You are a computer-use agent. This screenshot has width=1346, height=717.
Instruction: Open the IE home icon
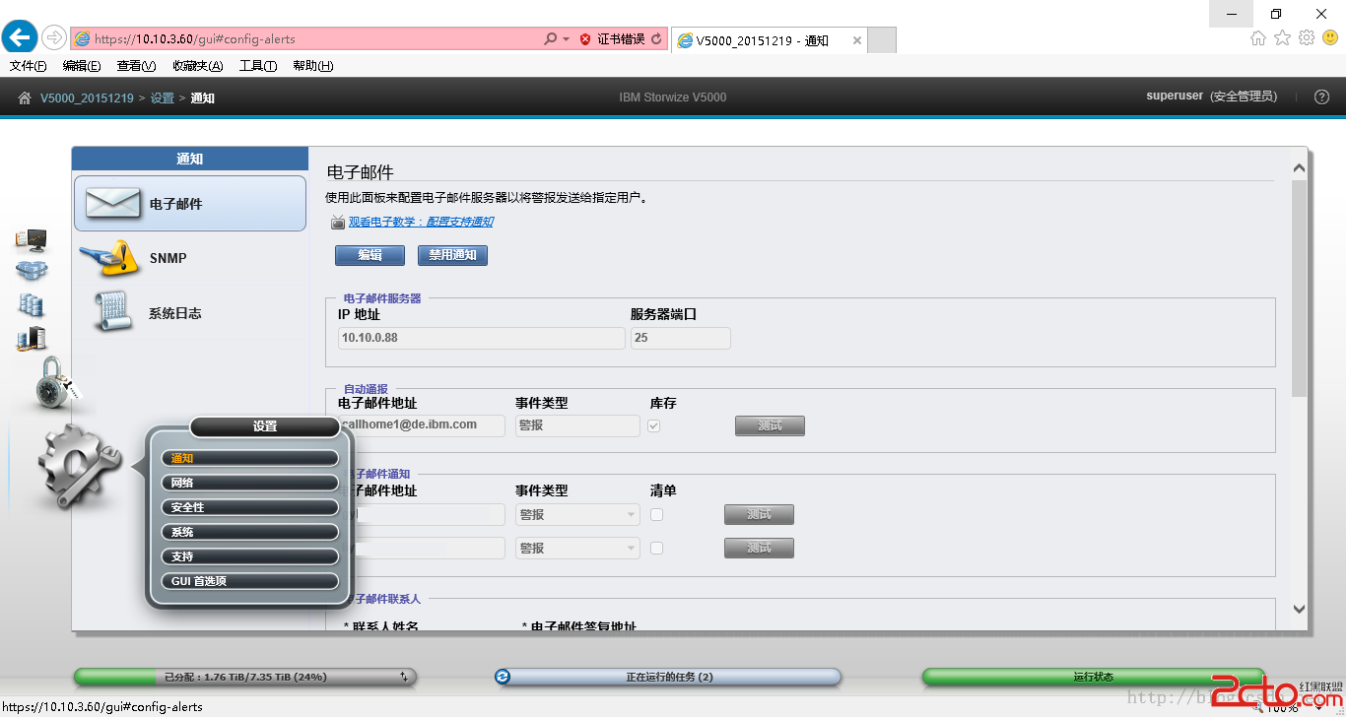(x=1258, y=38)
